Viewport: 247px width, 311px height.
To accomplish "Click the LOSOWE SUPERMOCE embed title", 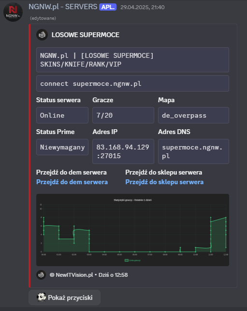I will click(x=86, y=35).
